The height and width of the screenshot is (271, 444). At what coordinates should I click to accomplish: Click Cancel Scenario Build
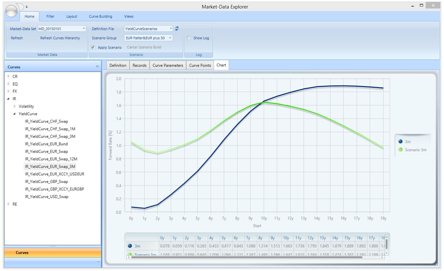[x=144, y=47]
